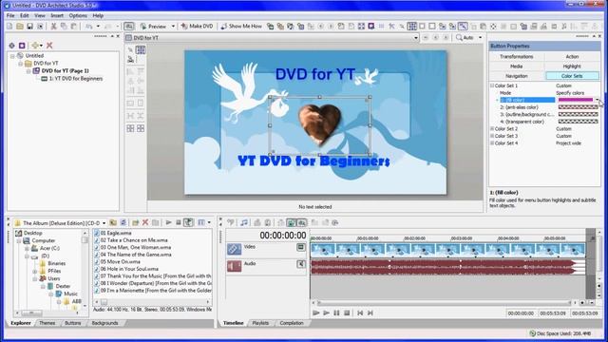Toggle the grid display icon in top toolbar
Image resolution: width=608 pixels, height=342 pixels.
tap(411, 26)
